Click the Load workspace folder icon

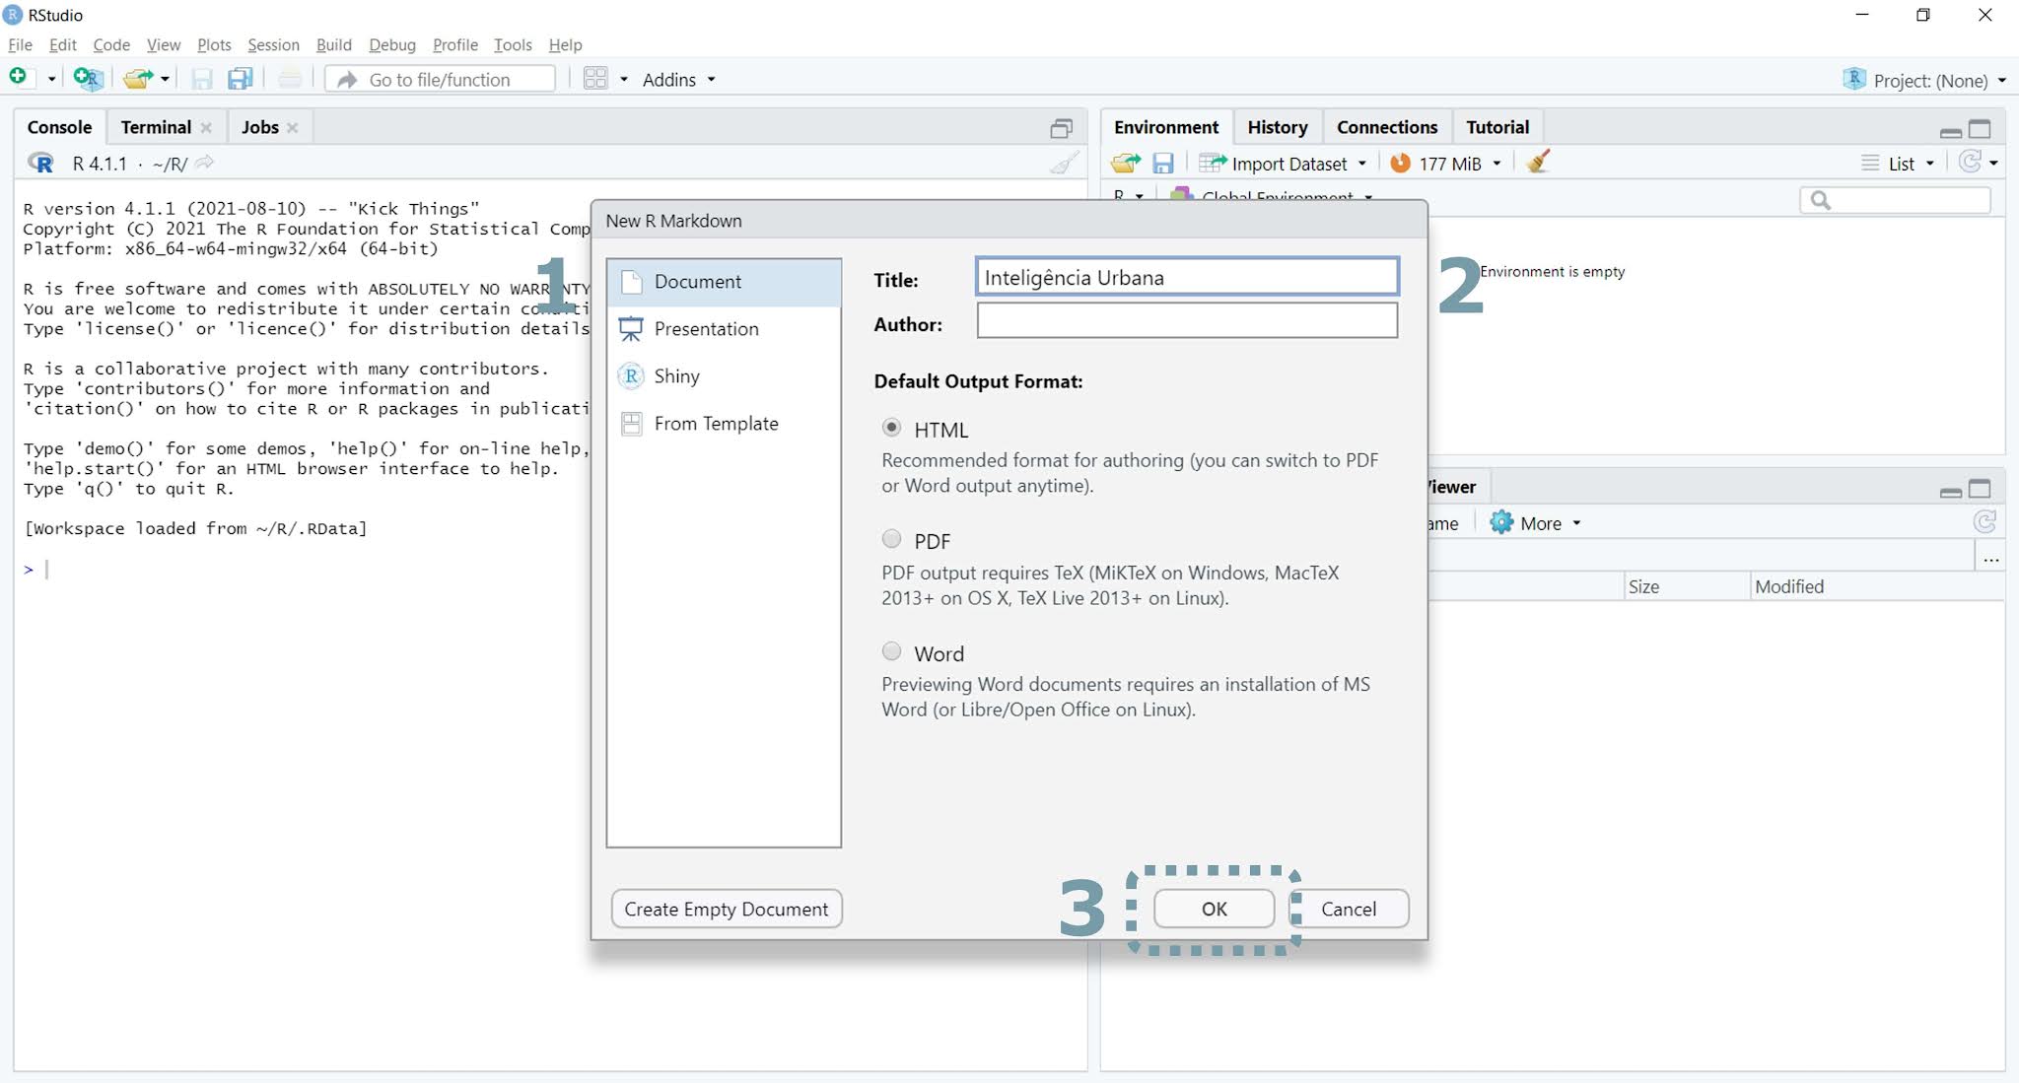tap(1125, 164)
